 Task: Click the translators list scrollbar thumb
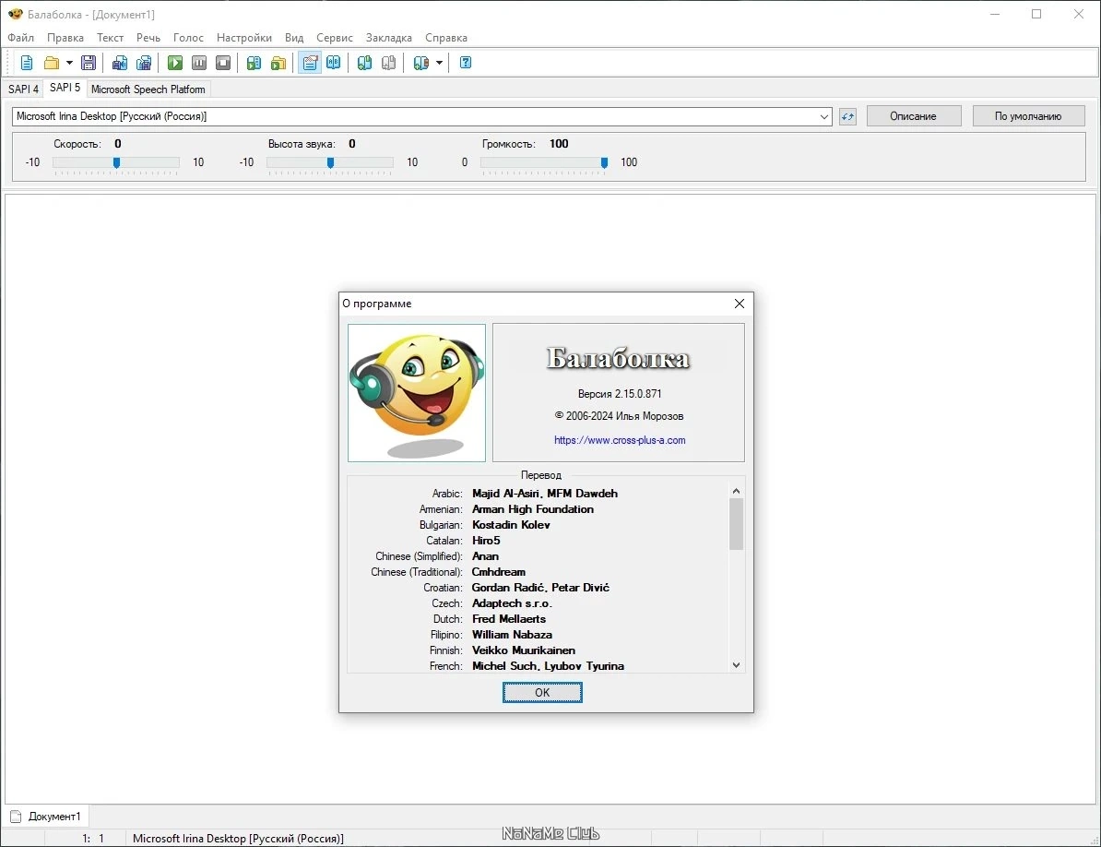pyautogui.click(x=736, y=524)
